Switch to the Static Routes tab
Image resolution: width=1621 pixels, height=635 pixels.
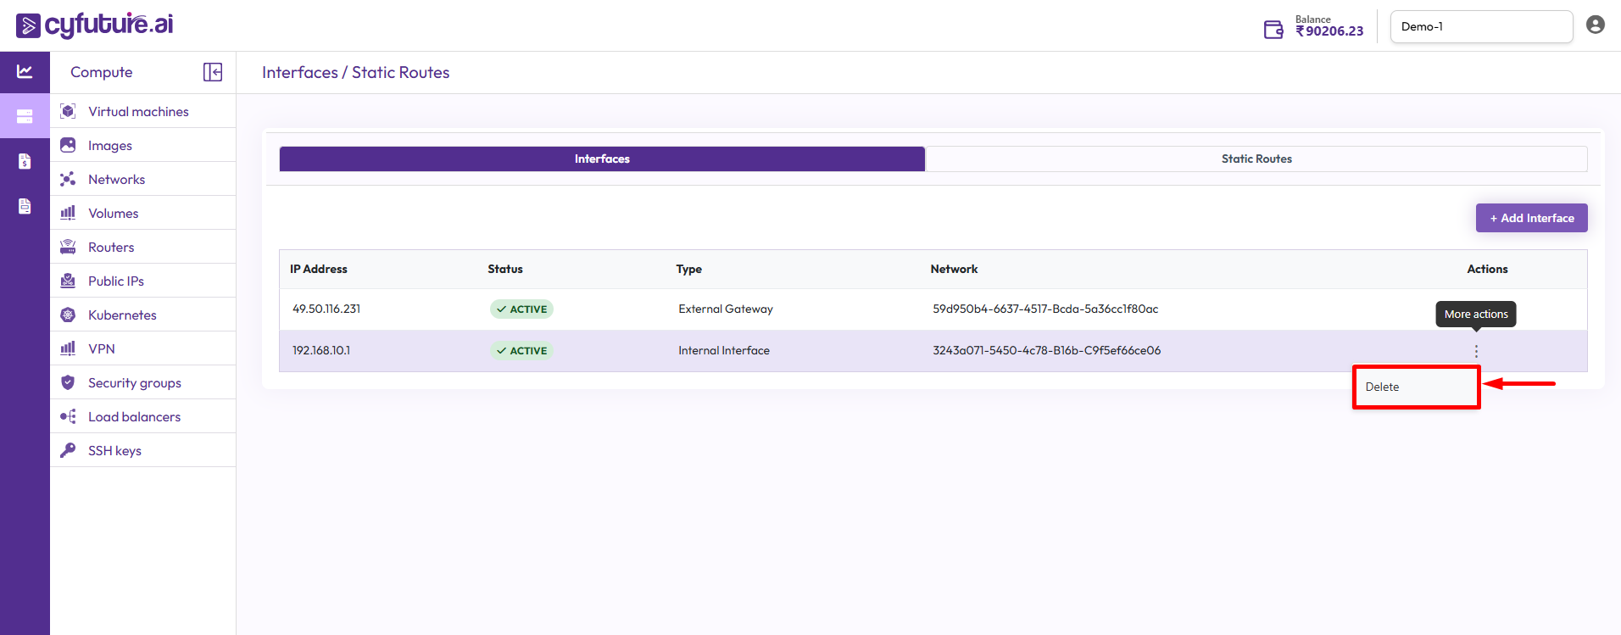tap(1256, 159)
